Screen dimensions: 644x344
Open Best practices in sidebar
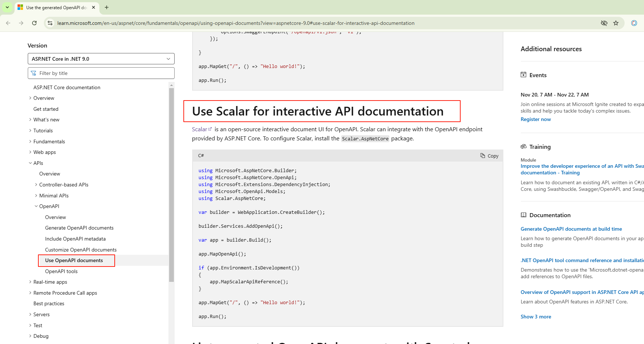click(49, 303)
